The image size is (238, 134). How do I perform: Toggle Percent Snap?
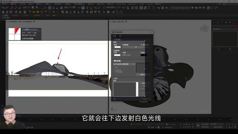click(95, 7)
